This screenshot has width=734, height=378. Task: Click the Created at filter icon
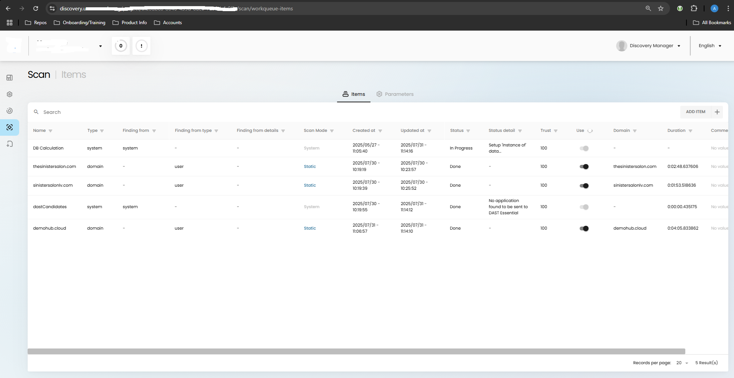[x=380, y=131]
